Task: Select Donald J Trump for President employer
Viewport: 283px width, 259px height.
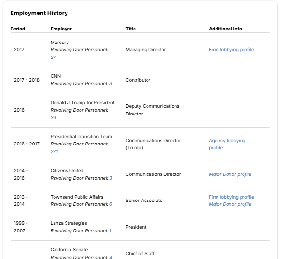Action: 82,103
